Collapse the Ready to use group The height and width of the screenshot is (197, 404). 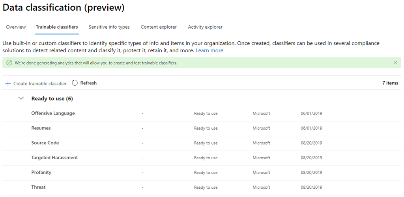[x=21, y=99]
